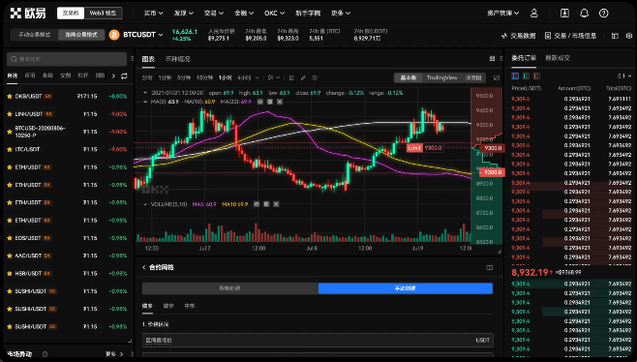Open the 4小时 timeframe dropdown
Screen dimensions: 637x362
pyautogui.click(x=248, y=77)
